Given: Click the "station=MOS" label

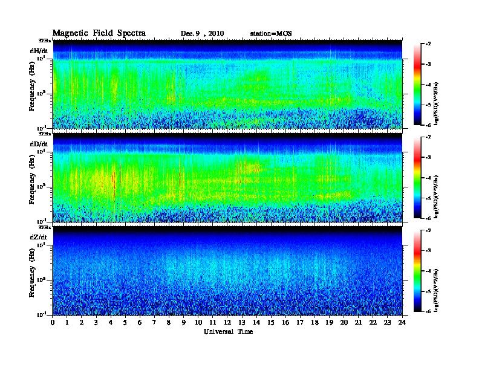Looking at the screenshot, I should point(271,34).
